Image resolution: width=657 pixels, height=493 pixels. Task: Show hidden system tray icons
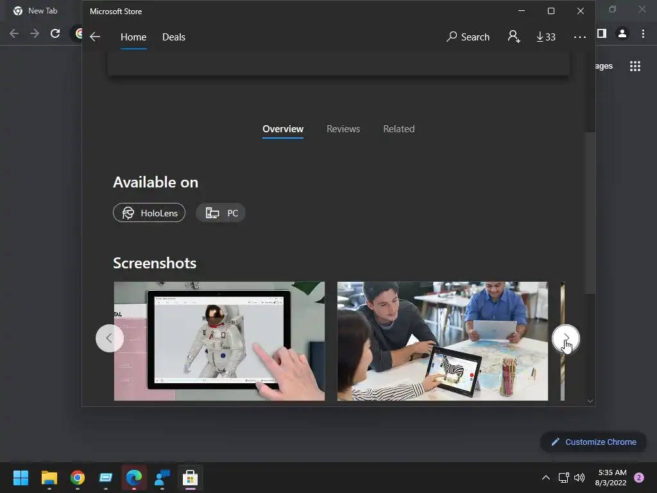pyautogui.click(x=546, y=478)
